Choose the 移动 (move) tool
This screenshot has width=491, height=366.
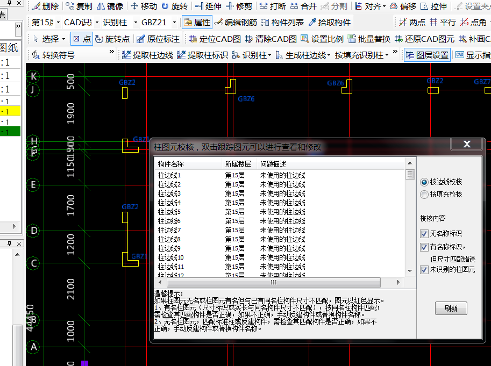coord(144,6)
